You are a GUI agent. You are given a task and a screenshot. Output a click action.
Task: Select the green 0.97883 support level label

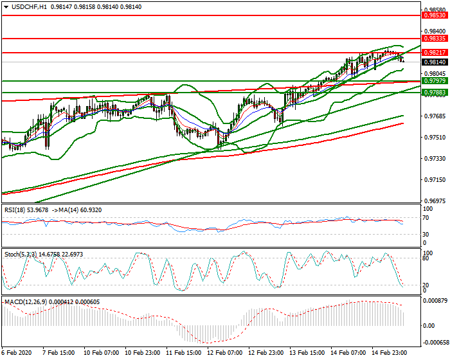435,93
